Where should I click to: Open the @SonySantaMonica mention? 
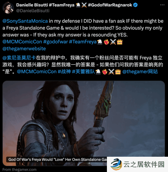[25, 21]
